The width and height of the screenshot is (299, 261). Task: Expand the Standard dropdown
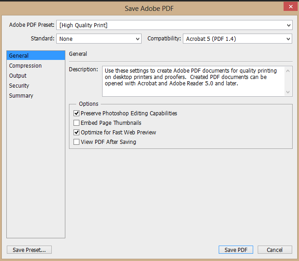tap(99, 39)
